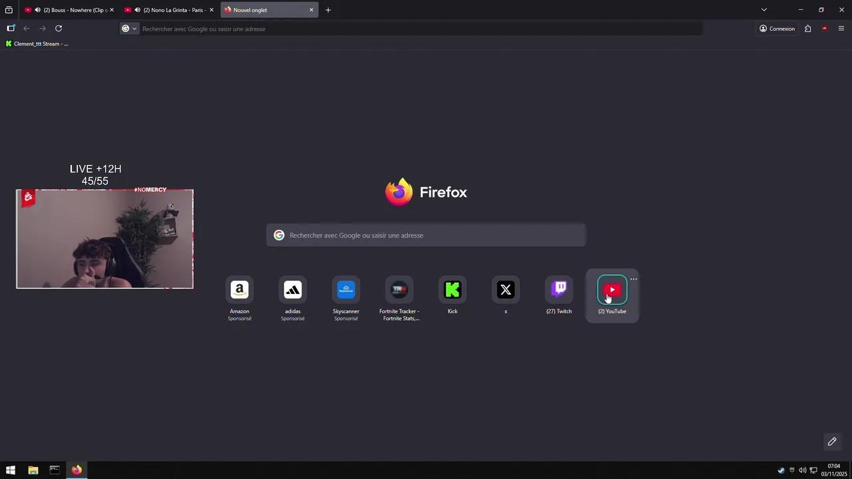Click the Connexion sign-in button

(x=777, y=29)
